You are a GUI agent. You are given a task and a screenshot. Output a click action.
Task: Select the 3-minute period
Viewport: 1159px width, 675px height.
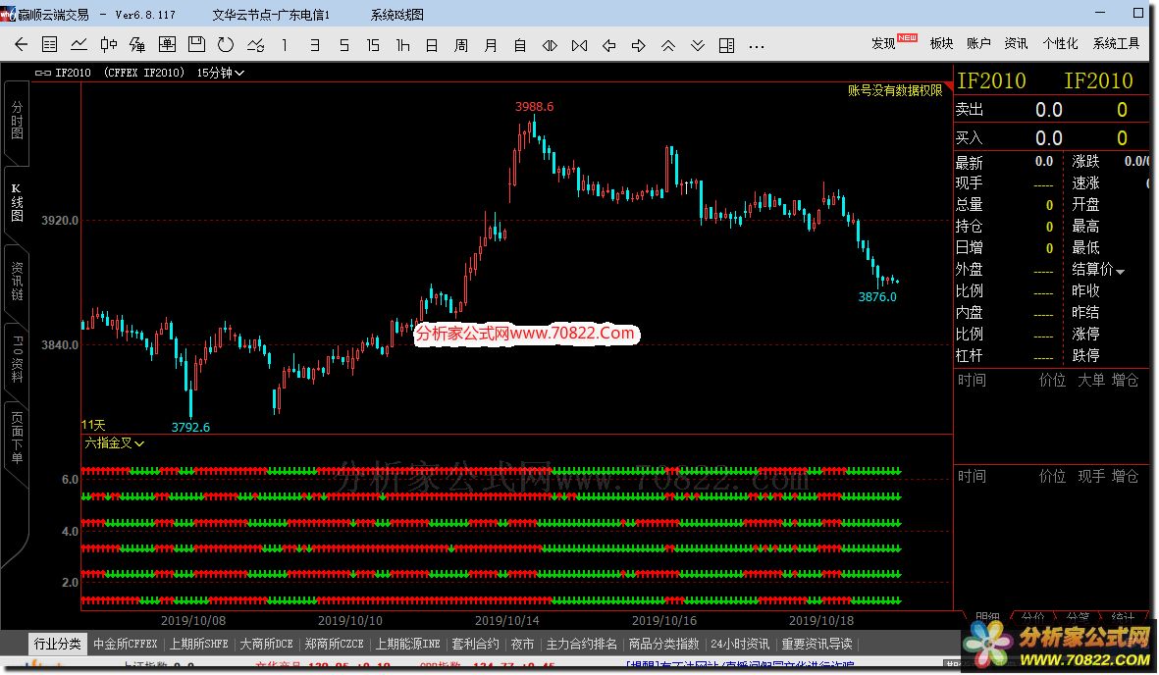[x=315, y=45]
